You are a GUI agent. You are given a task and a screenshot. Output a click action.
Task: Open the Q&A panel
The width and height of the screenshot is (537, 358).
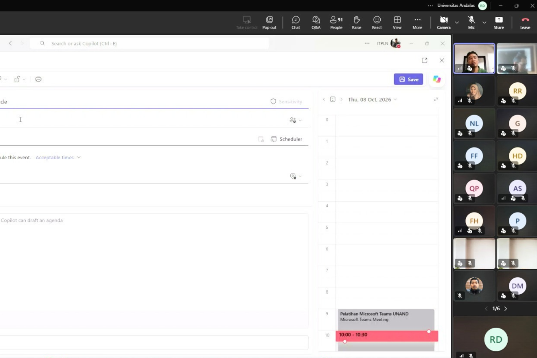316,23
